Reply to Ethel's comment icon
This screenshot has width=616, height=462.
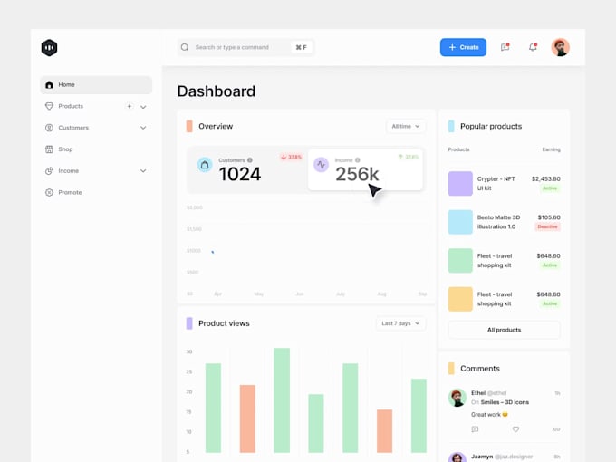(x=475, y=429)
